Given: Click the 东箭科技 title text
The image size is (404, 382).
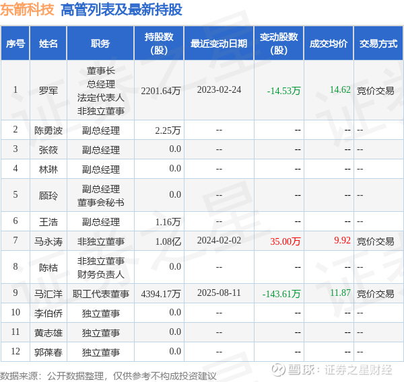Looking at the screenshot, I should [27, 10].
